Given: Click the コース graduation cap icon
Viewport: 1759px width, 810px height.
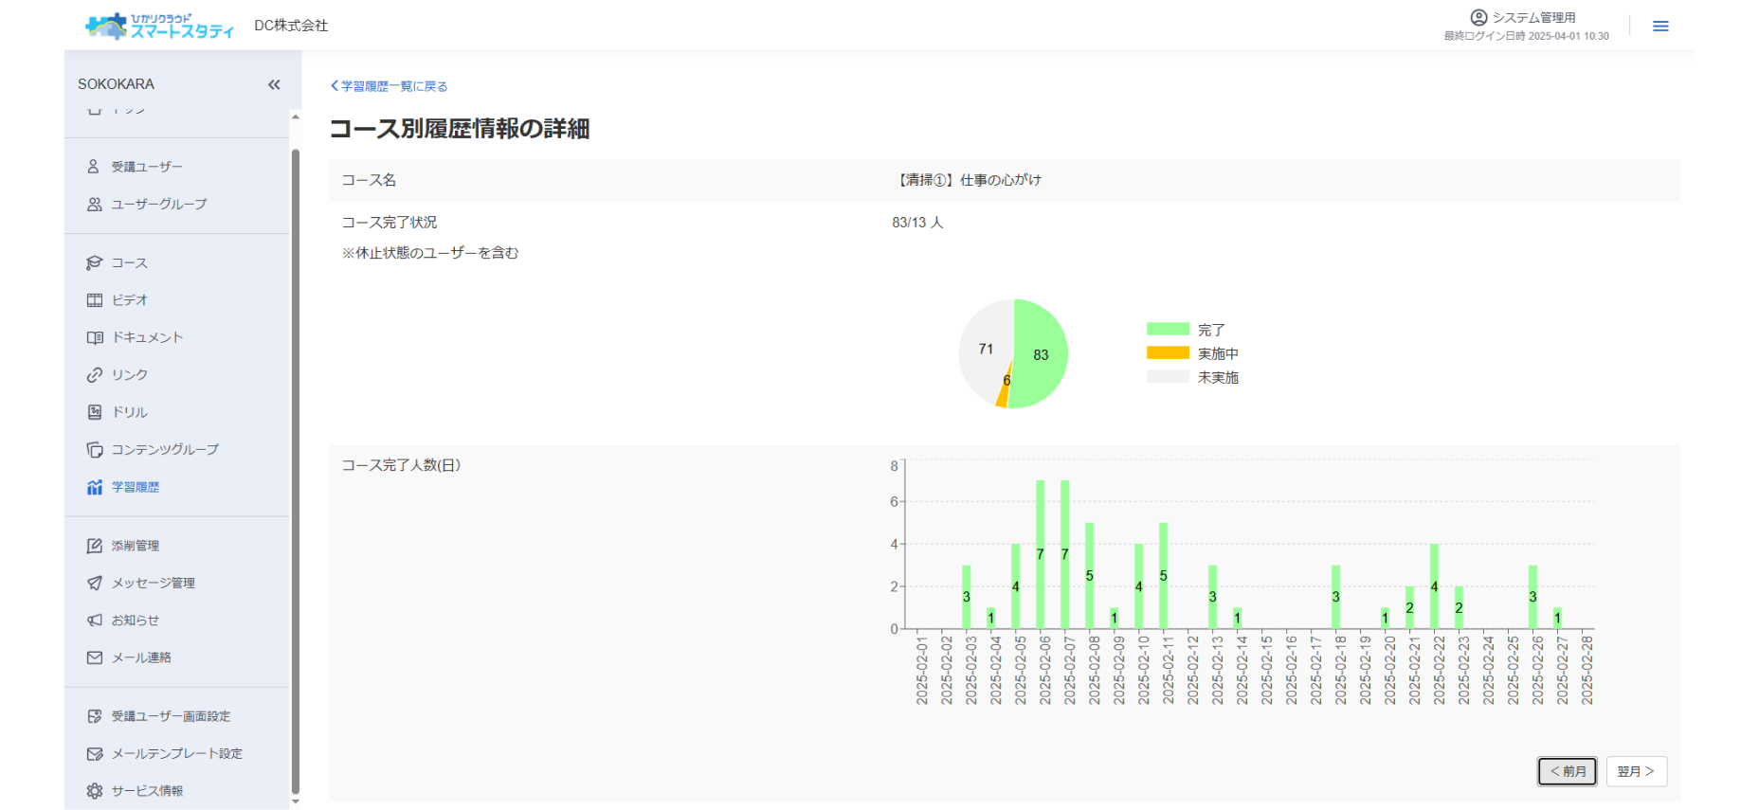Looking at the screenshot, I should click(94, 262).
